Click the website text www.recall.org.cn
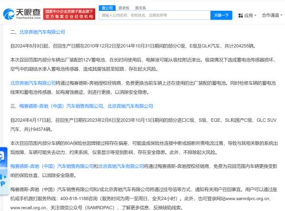This screenshot has height=211, width=285. (28, 208)
